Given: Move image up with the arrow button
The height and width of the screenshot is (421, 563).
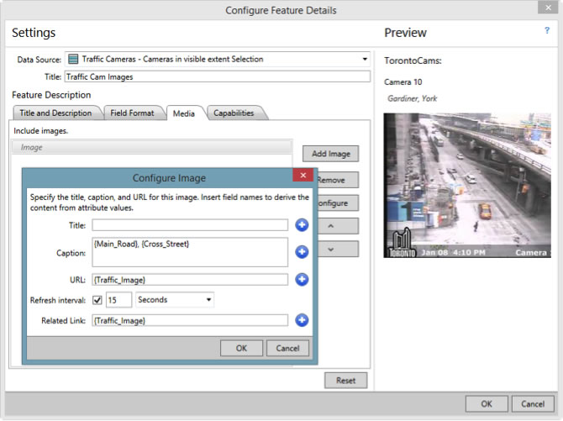Looking at the screenshot, I should coord(338,226).
